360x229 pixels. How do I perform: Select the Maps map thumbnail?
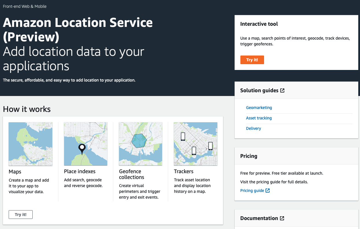[31, 144]
